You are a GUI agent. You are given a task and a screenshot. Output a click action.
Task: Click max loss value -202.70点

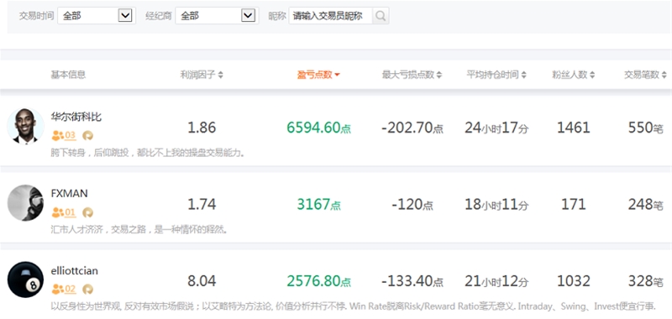pyautogui.click(x=412, y=128)
